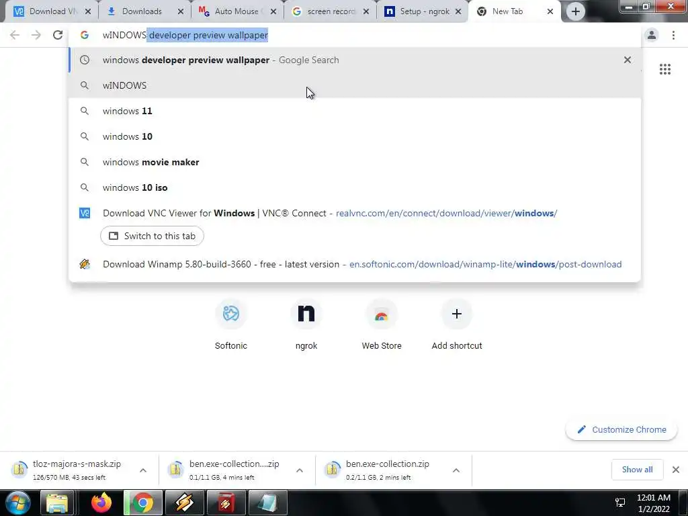Select the wINDOWS search suggestion
Screen dimensions: 688x516
click(355, 85)
